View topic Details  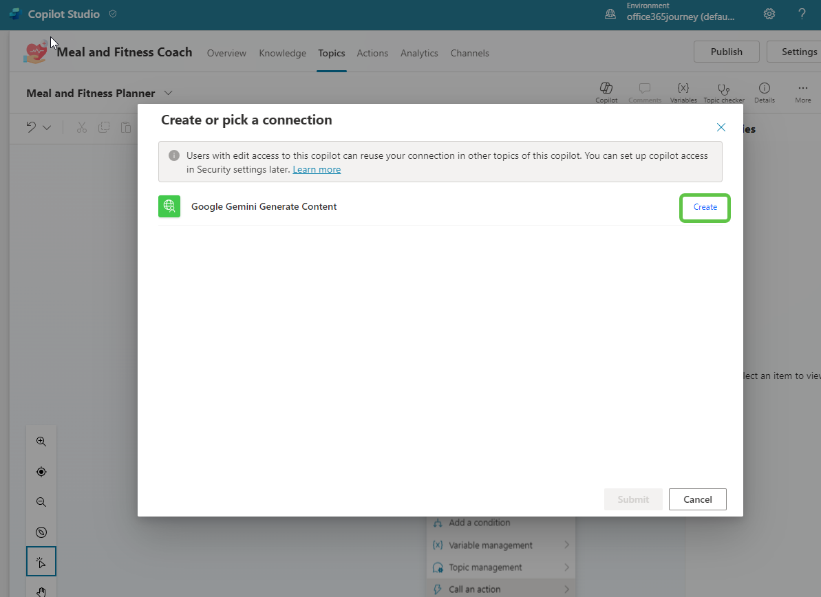coord(764,93)
